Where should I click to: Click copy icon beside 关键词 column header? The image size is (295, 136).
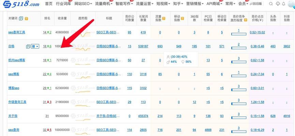point(21,18)
